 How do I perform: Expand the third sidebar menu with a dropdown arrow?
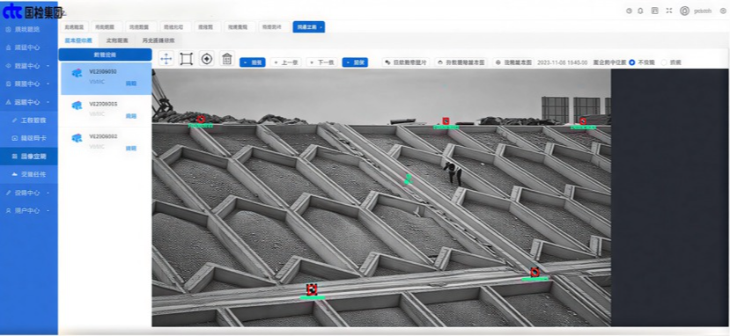(x=29, y=65)
